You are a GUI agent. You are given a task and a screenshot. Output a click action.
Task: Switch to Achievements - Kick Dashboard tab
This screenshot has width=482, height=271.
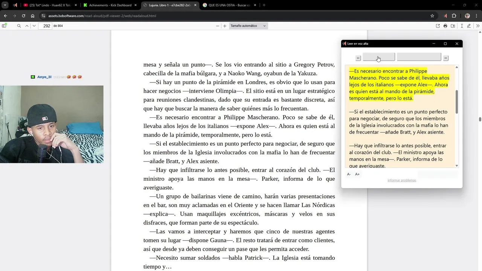110,5
